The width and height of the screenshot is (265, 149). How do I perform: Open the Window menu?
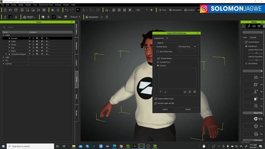pos(58,5)
